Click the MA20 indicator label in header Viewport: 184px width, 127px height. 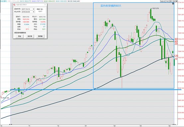coord(38,1)
